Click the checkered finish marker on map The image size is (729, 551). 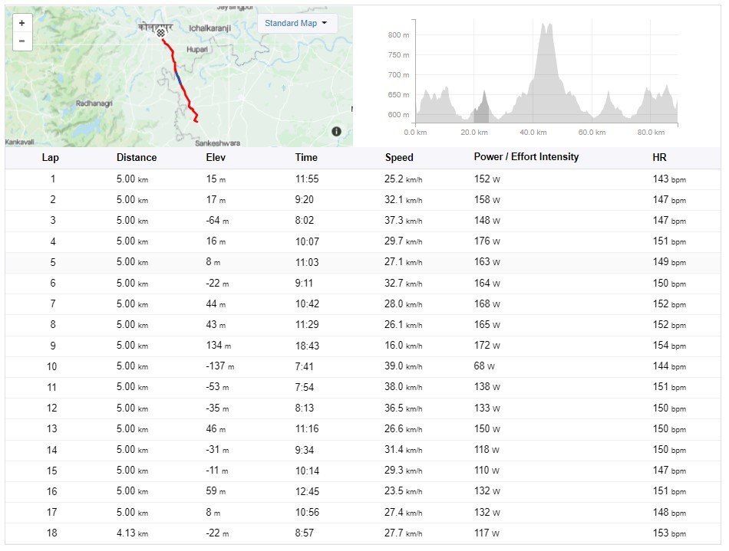pyautogui.click(x=160, y=34)
